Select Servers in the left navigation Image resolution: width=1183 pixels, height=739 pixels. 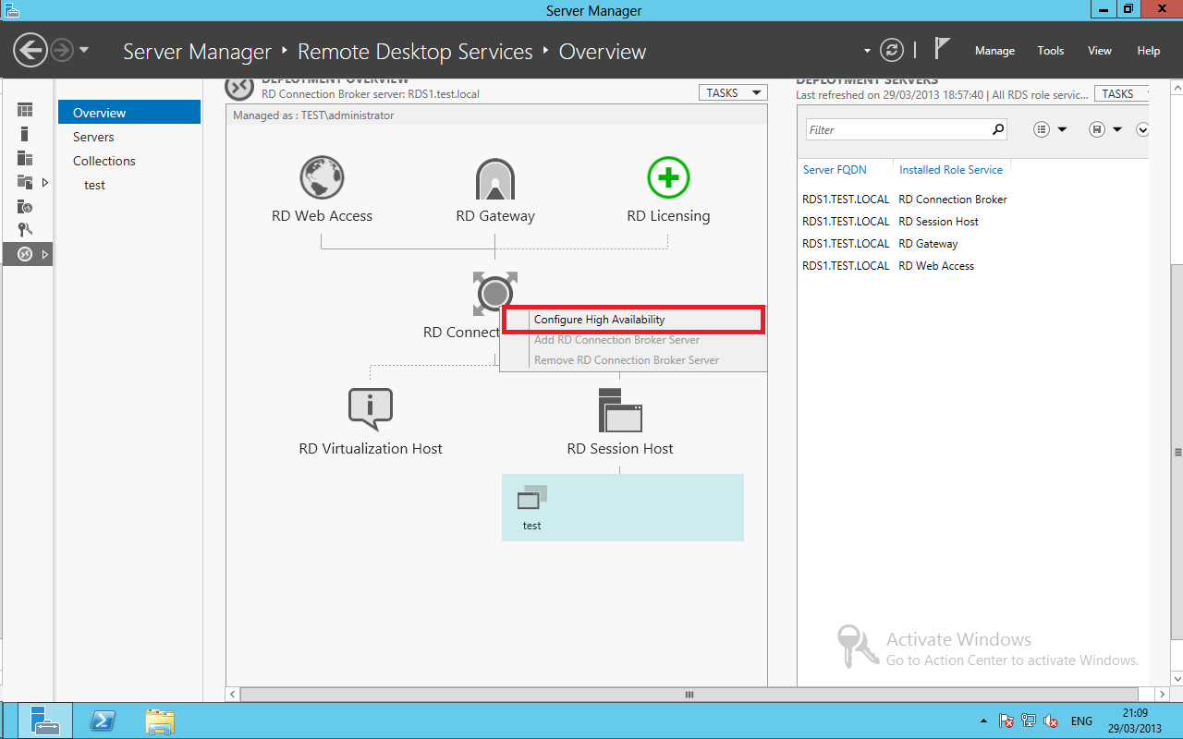click(93, 137)
